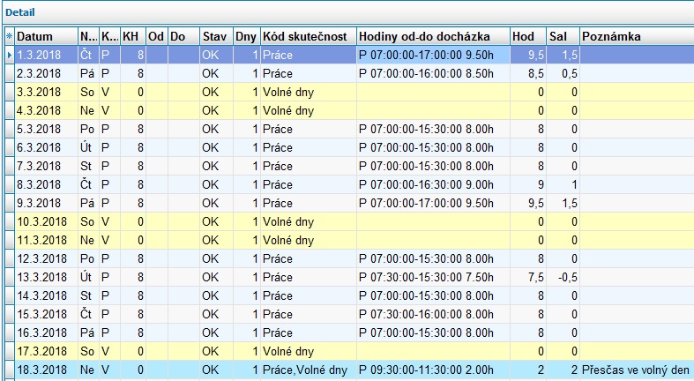The image size is (694, 381).
Task: Click the asterisk icon in grid corner
Action: pos(10,36)
